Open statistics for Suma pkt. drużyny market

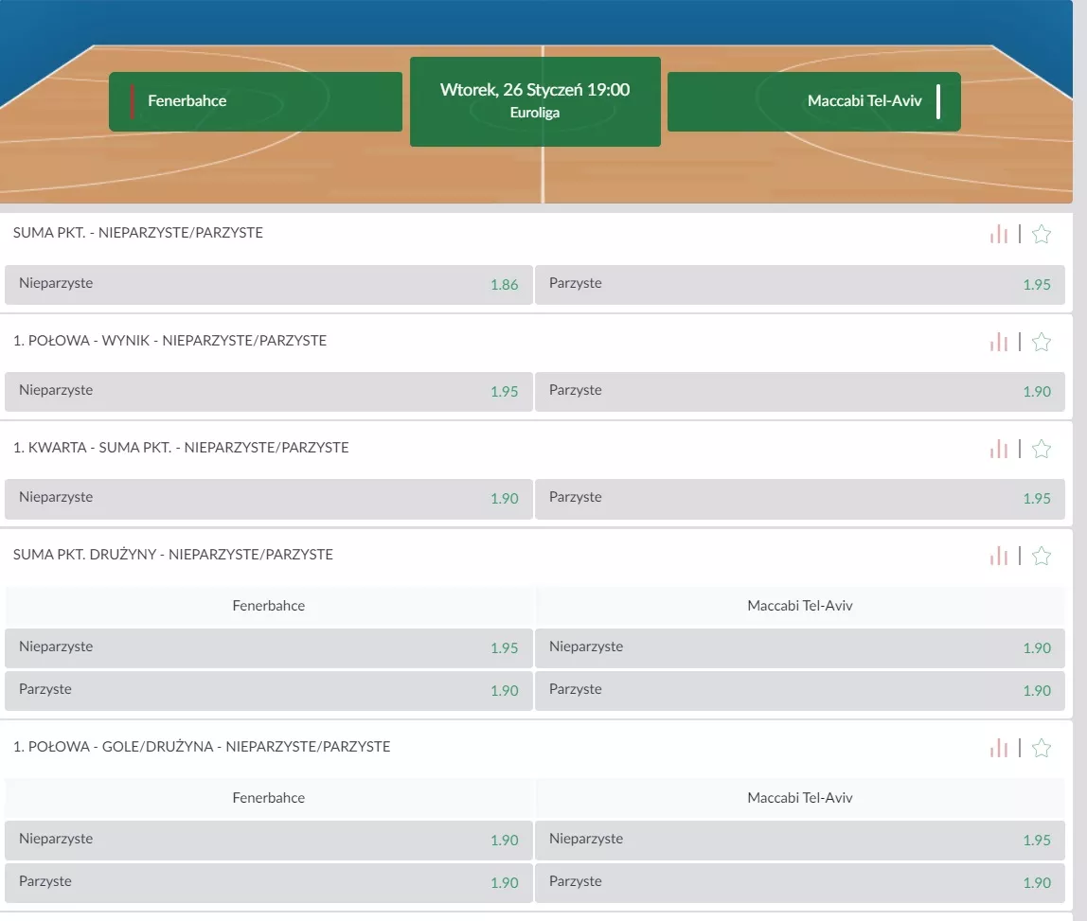tap(999, 556)
